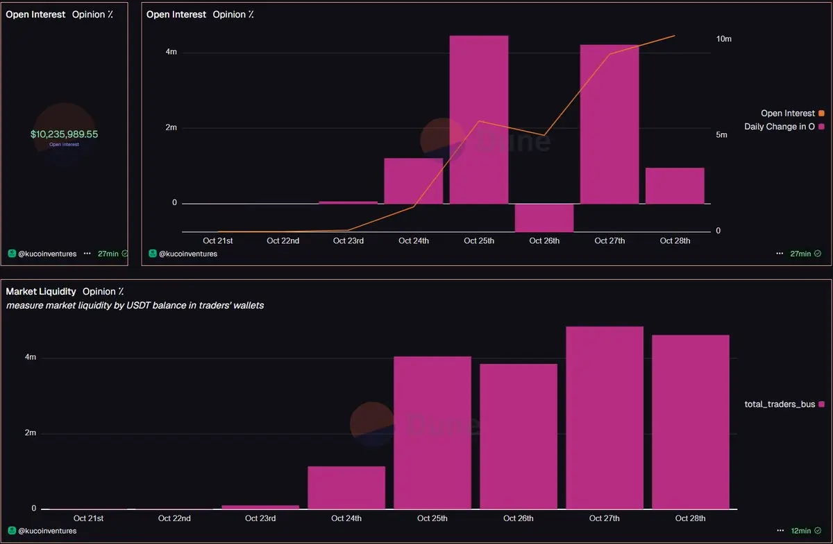Open the three-dot menu in the Market Liquidity panel
This screenshot has width=833, height=544.
click(x=780, y=531)
